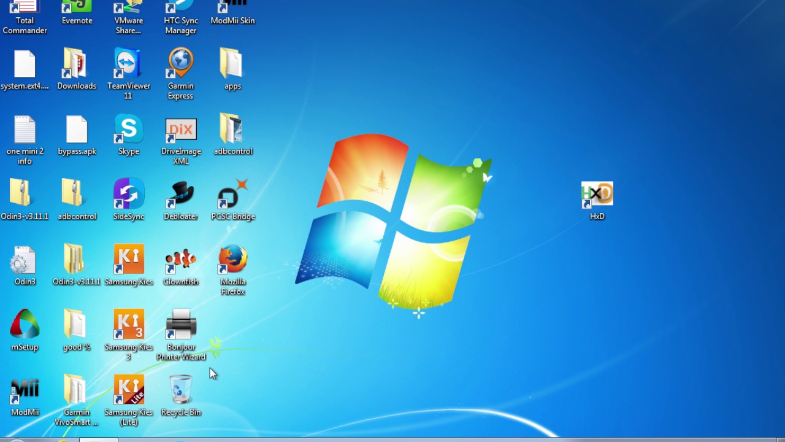Select the Debloater top hat shortcut

tap(181, 200)
